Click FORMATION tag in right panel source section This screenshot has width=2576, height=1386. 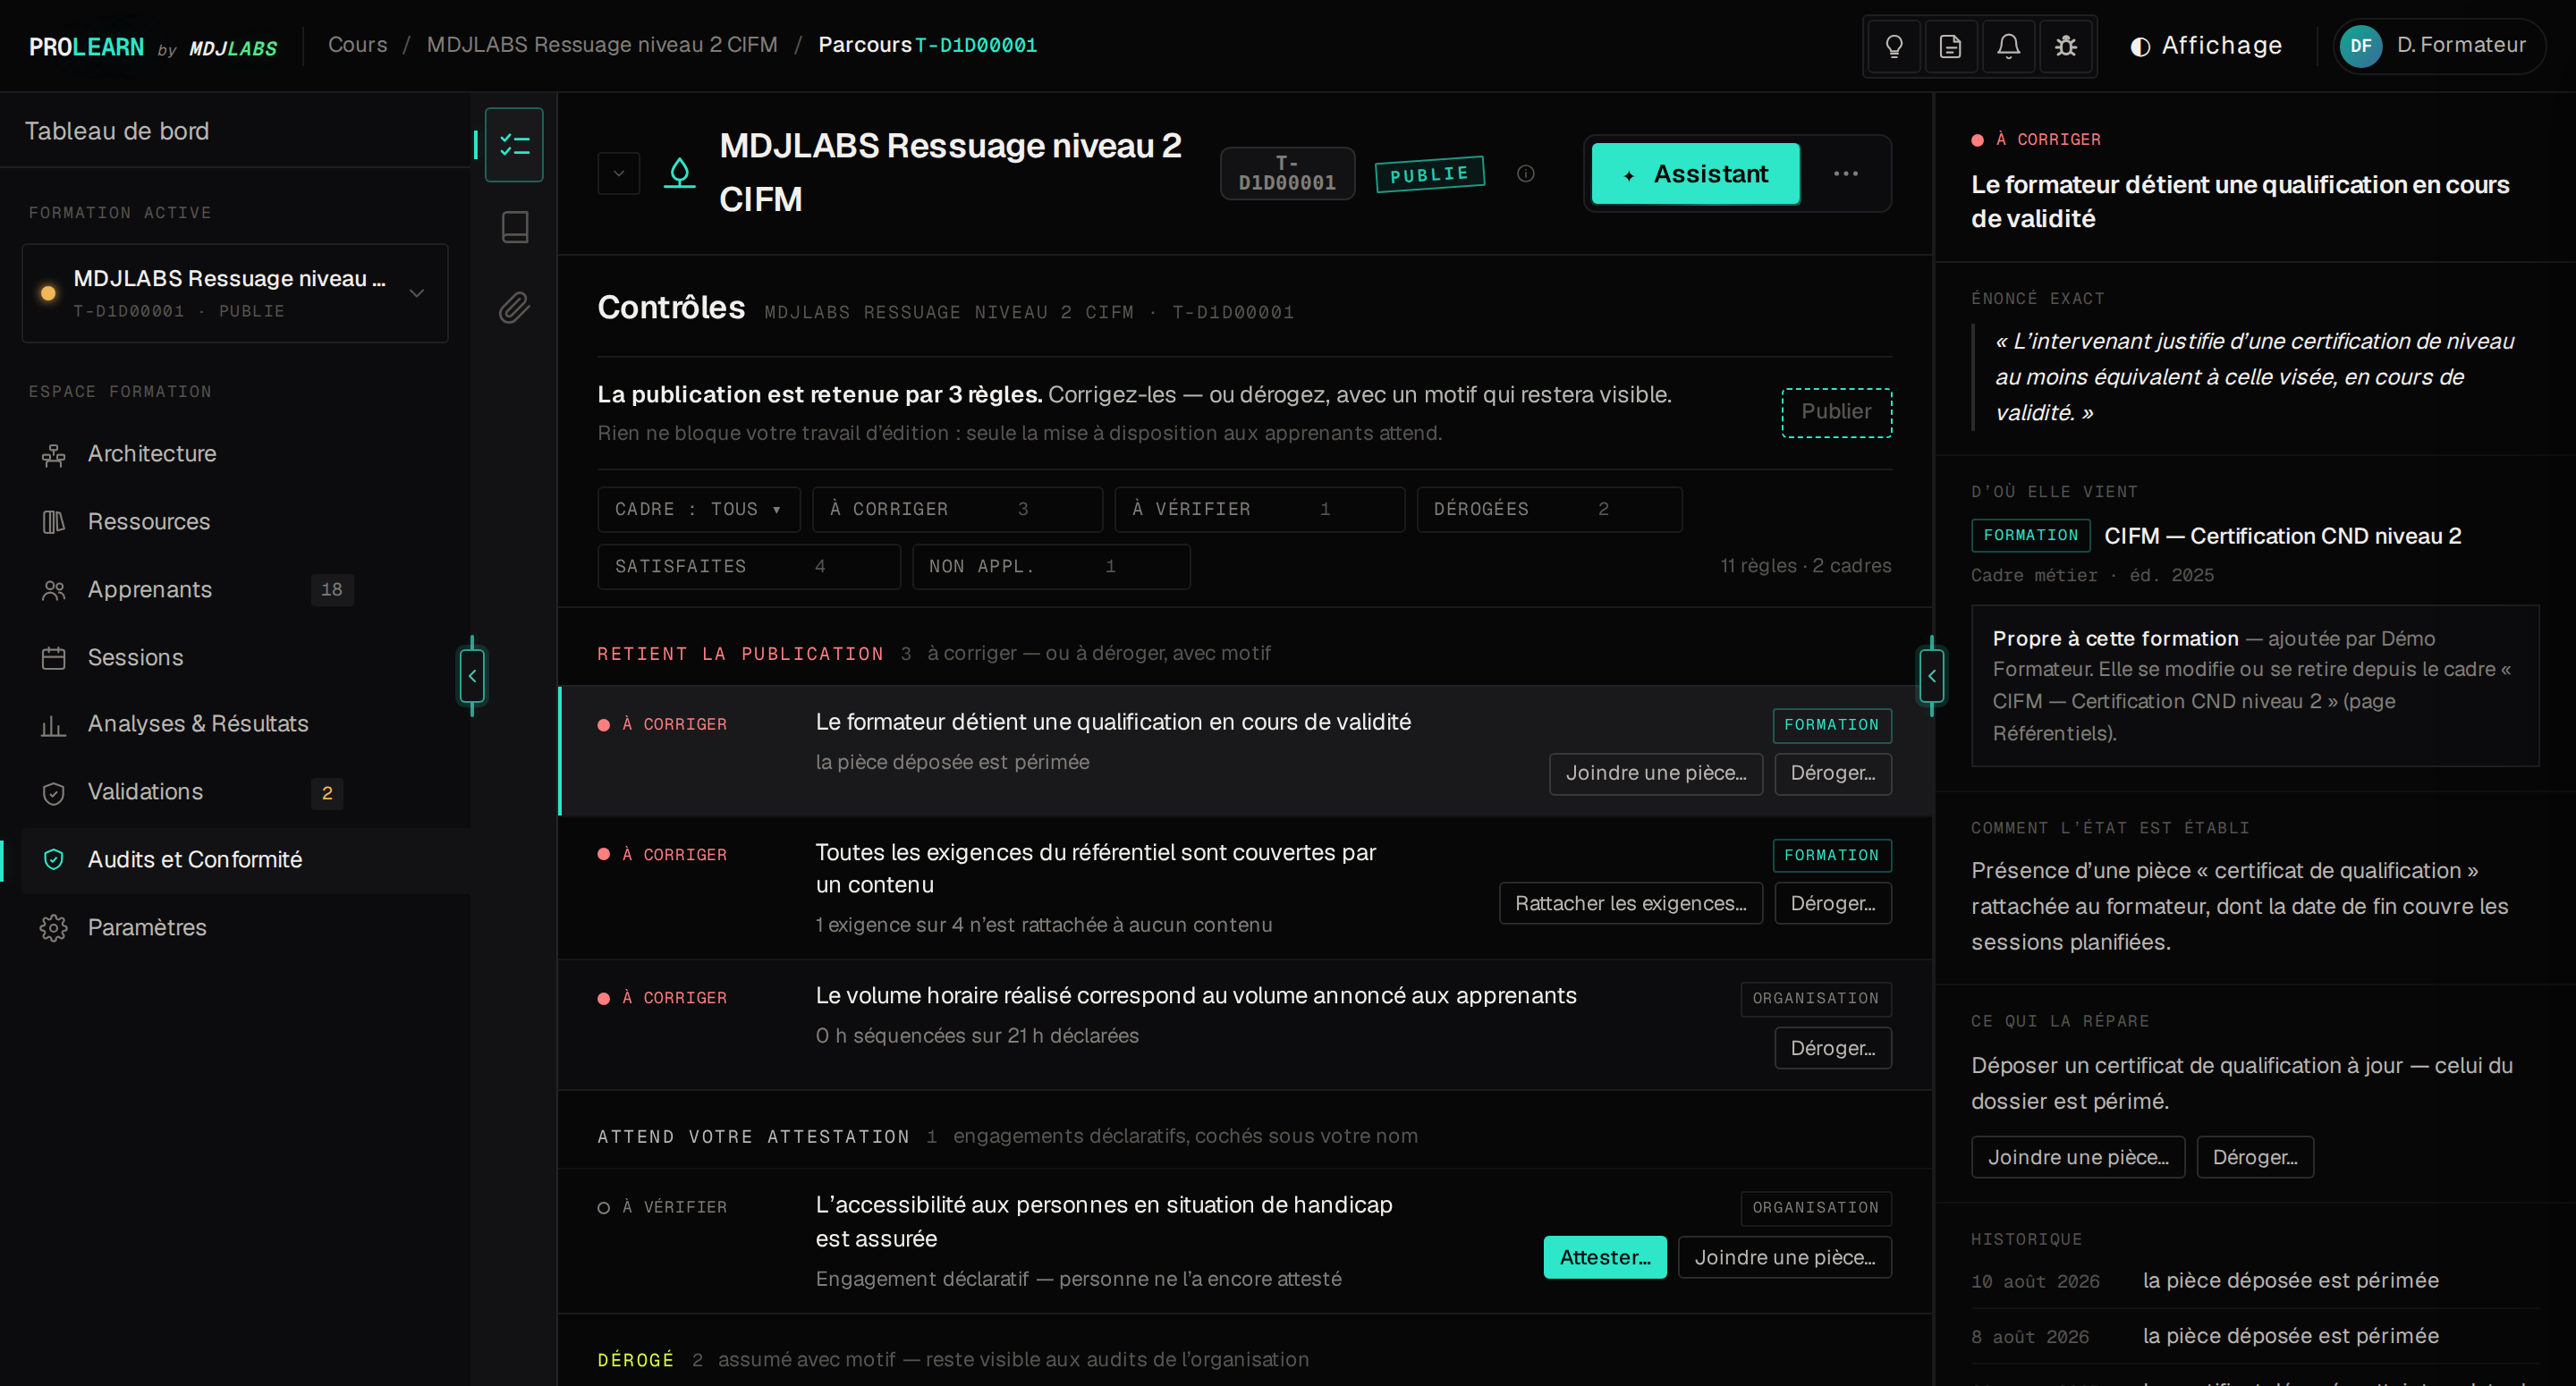coord(2030,536)
